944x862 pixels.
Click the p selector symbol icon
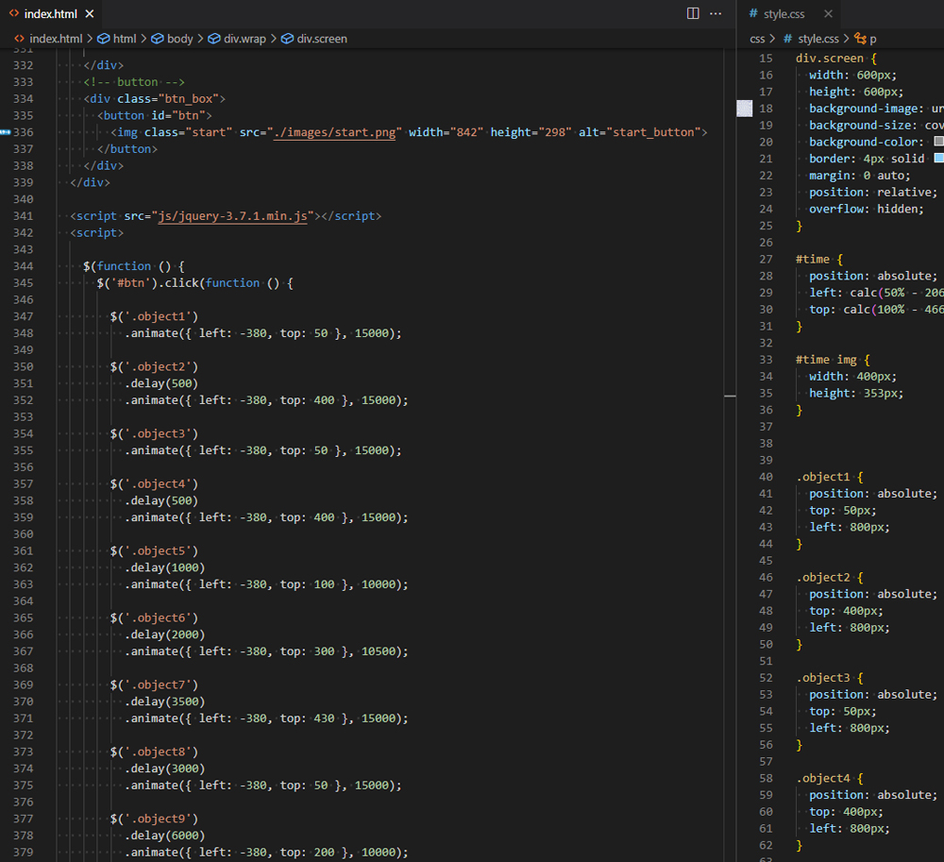(x=860, y=39)
